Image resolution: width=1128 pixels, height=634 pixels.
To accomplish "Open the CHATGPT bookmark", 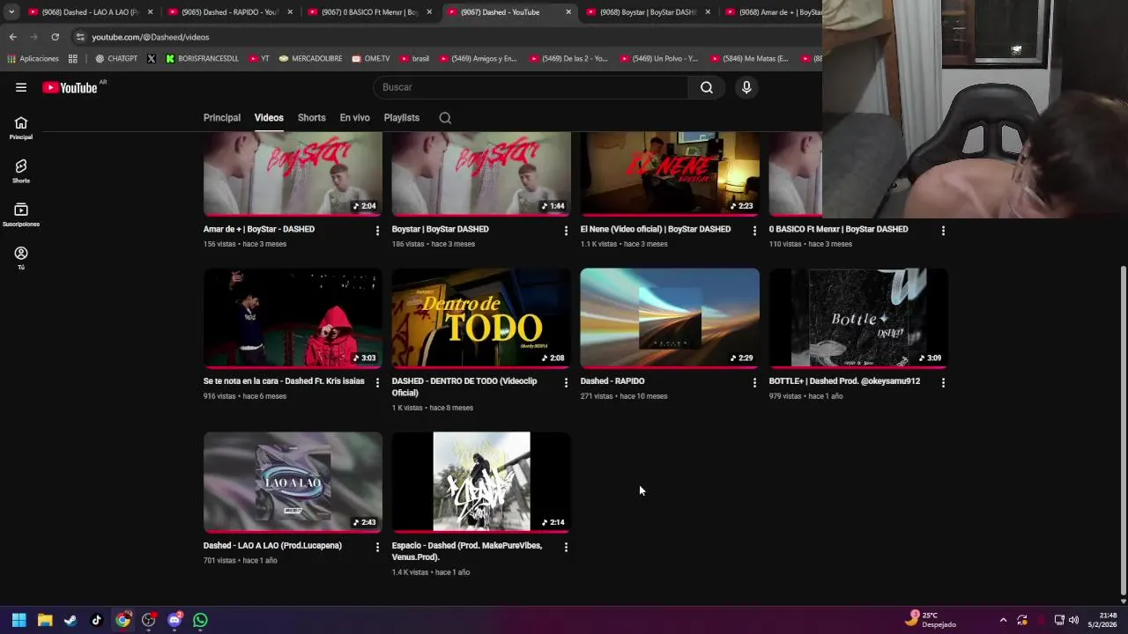I will point(116,59).
